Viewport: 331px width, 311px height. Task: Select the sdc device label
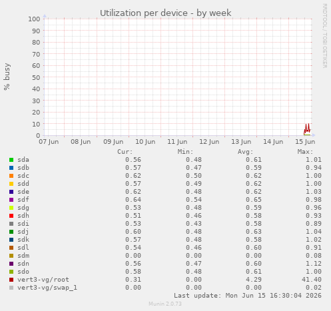click(x=23, y=176)
